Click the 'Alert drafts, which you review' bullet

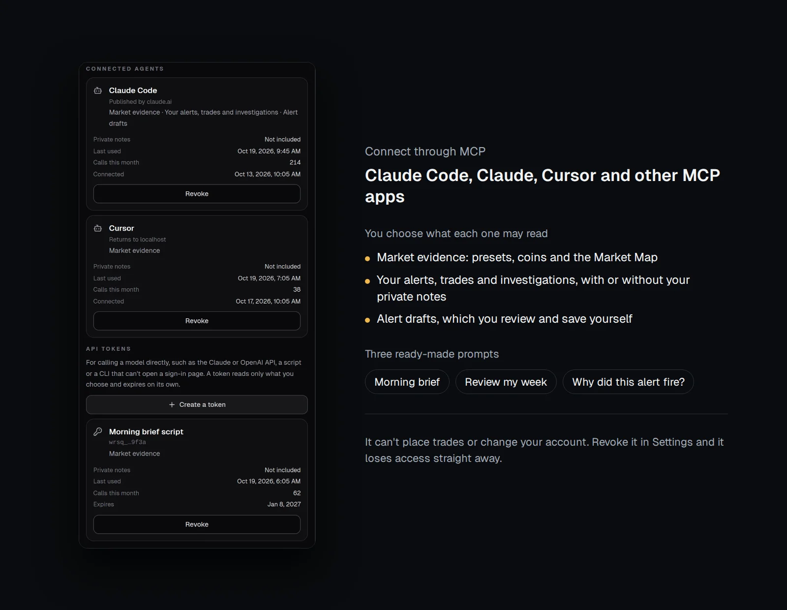tap(505, 319)
